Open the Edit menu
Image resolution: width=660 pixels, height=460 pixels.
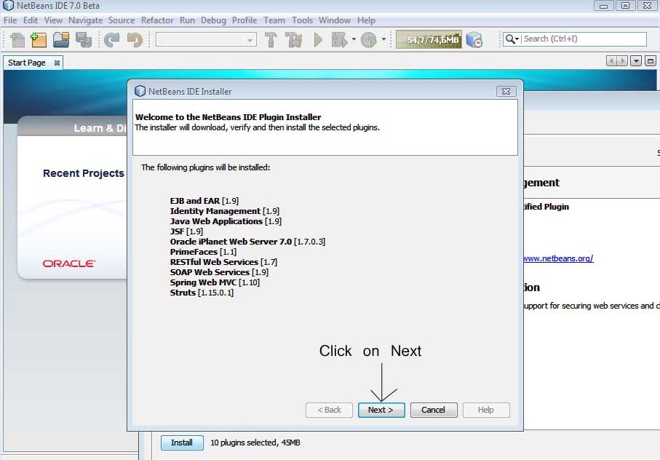click(31, 20)
